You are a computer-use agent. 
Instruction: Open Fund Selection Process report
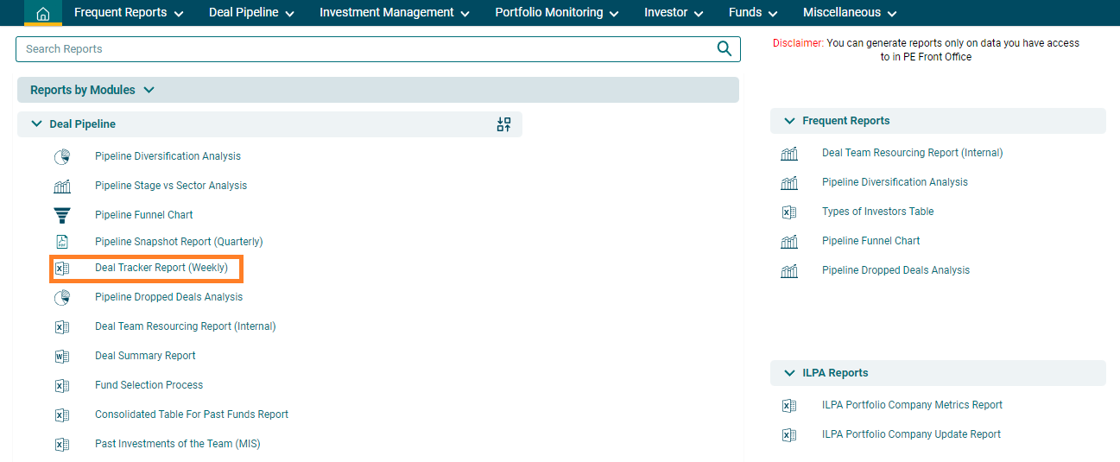[x=149, y=385]
